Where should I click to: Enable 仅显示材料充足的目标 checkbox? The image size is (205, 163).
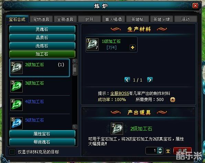click(12, 152)
